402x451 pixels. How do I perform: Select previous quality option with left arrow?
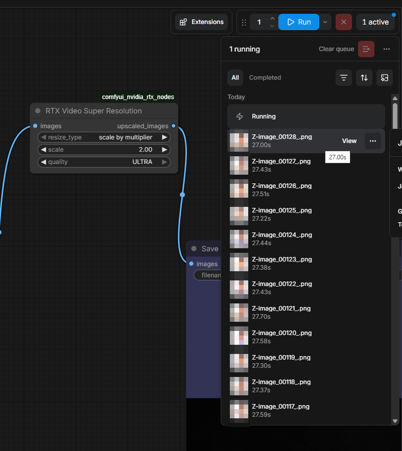point(43,162)
